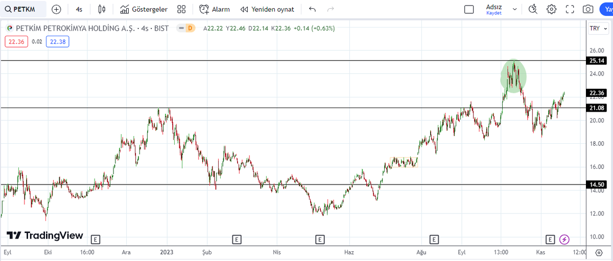Click the blue 22.38 buy price box
The height and width of the screenshot is (261, 613).
click(57, 42)
